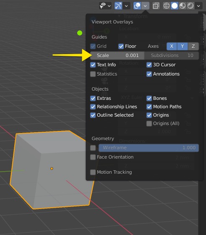The width and height of the screenshot is (206, 235).
Task: Select the cube by its orange origin dot
Action: (x=52, y=168)
